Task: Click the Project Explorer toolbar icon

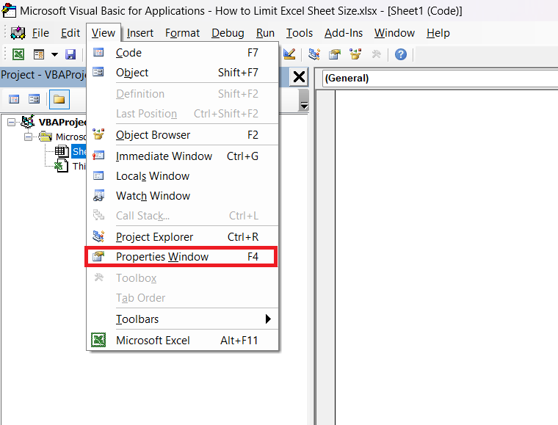Action: pos(314,54)
